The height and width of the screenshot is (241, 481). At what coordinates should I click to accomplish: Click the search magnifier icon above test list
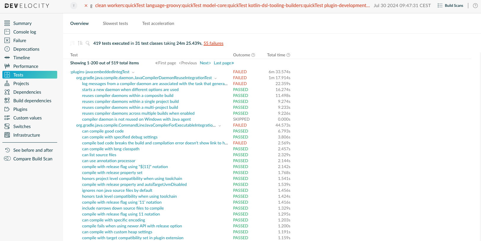88,43
